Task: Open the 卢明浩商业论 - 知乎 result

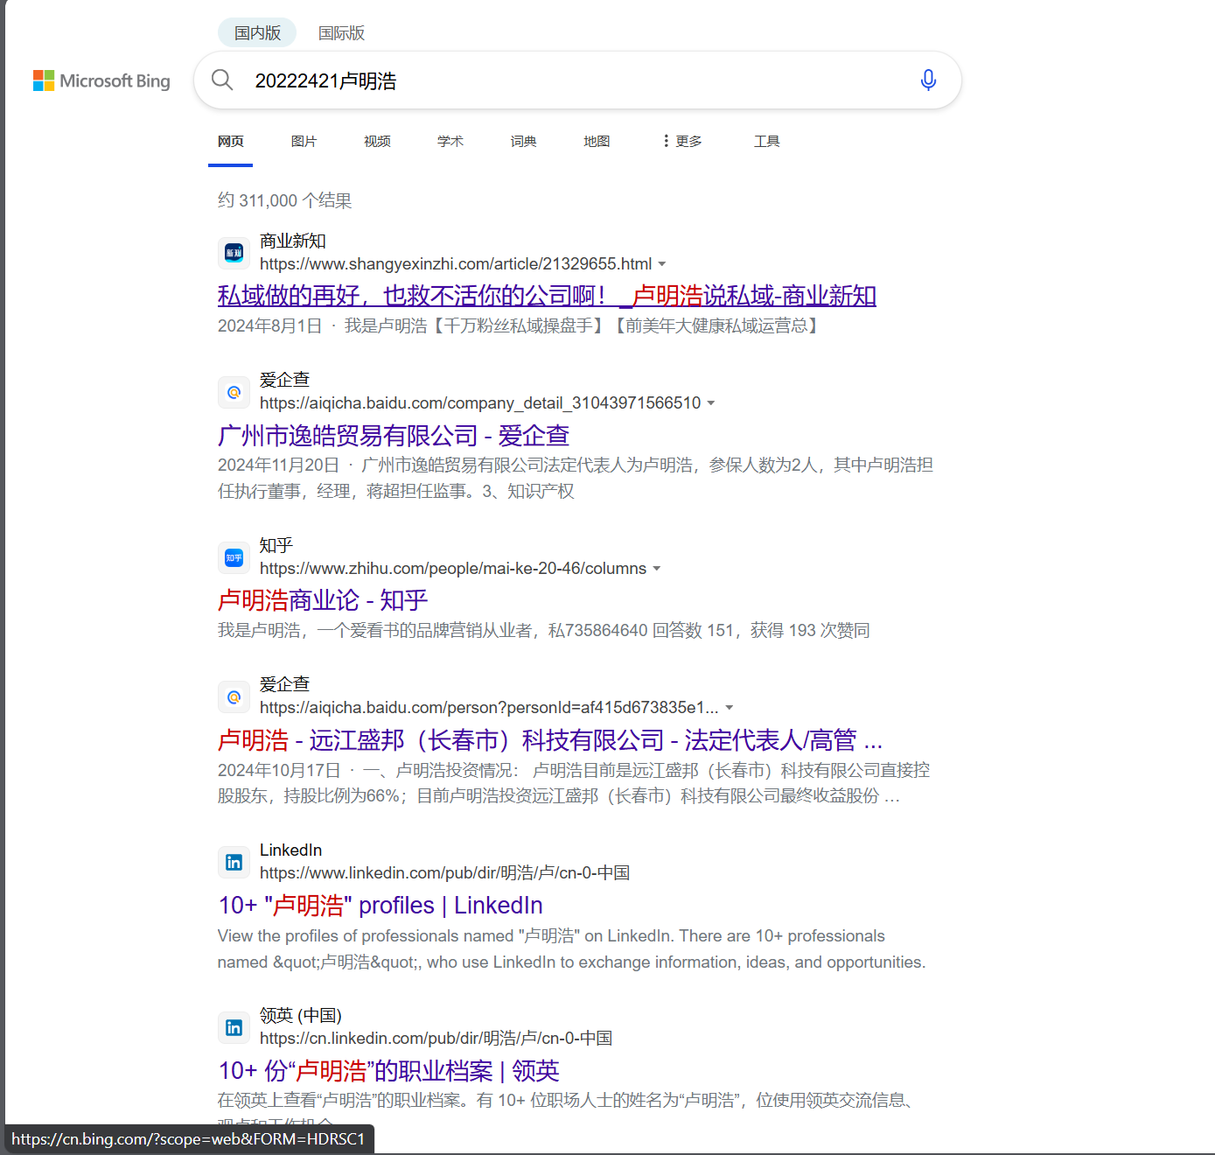Action: pos(322,600)
